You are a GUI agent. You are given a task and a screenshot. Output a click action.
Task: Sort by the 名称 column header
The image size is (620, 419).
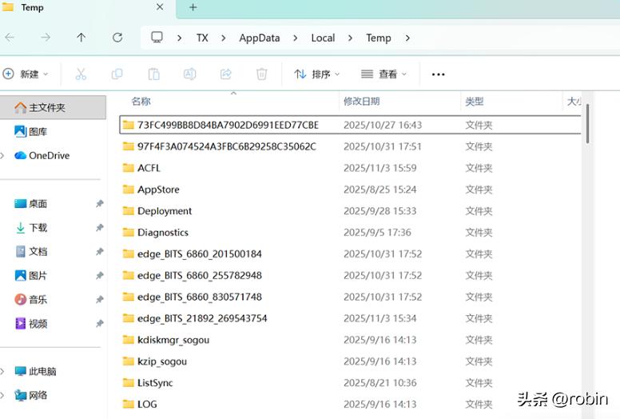(x=141, y=102)
